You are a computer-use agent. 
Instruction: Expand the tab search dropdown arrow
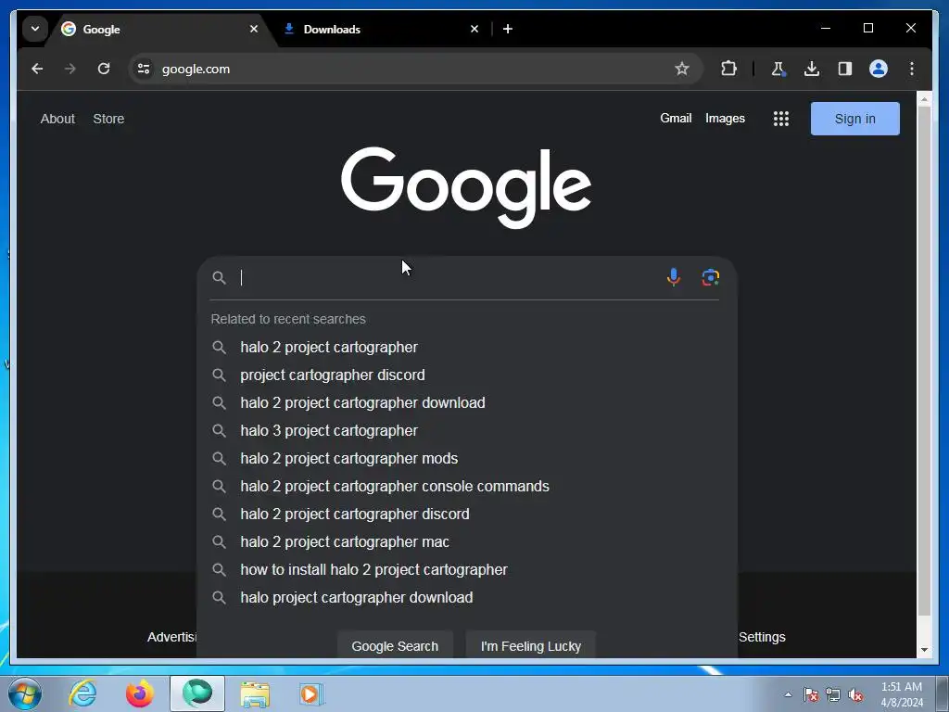(x=35, y=29)
